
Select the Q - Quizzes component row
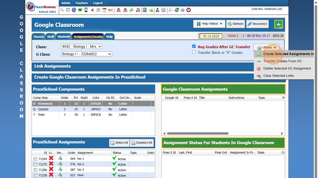click(93, 109)
